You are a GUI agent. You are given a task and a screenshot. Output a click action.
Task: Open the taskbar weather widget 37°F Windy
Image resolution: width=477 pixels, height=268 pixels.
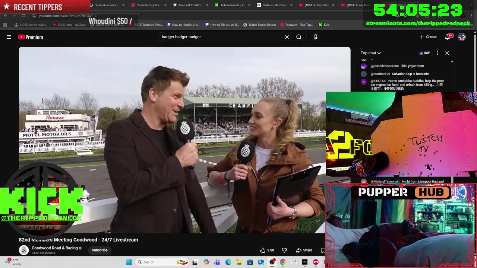click(x=13, y=262)
